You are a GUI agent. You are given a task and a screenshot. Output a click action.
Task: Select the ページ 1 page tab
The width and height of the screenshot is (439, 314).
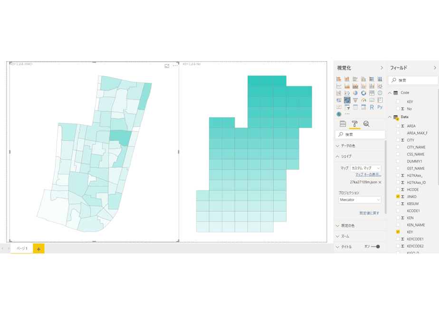pyautogui.click(x=22, y=248)
